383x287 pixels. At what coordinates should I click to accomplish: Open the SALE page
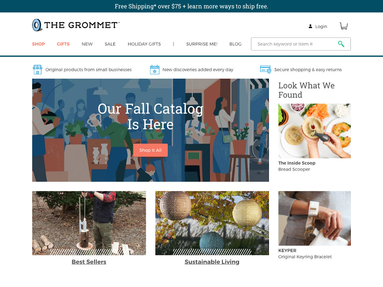[x=110, y=44]
